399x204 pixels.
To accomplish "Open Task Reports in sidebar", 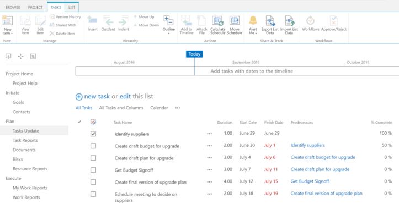I will (x=25, y=140).
